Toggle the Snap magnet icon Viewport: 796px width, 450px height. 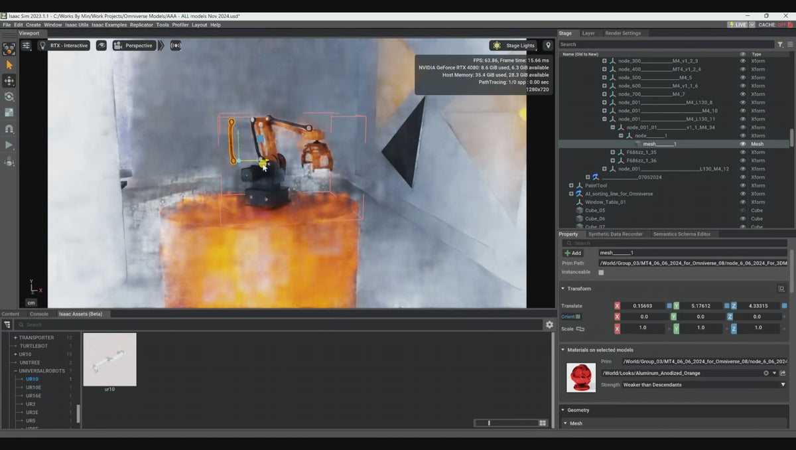click(9, 129)
